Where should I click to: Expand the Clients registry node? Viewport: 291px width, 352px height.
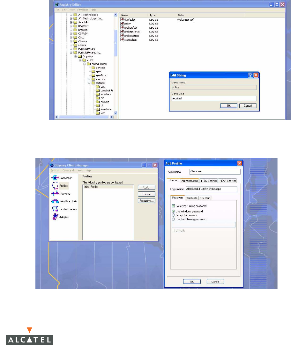tap(71, 45)
